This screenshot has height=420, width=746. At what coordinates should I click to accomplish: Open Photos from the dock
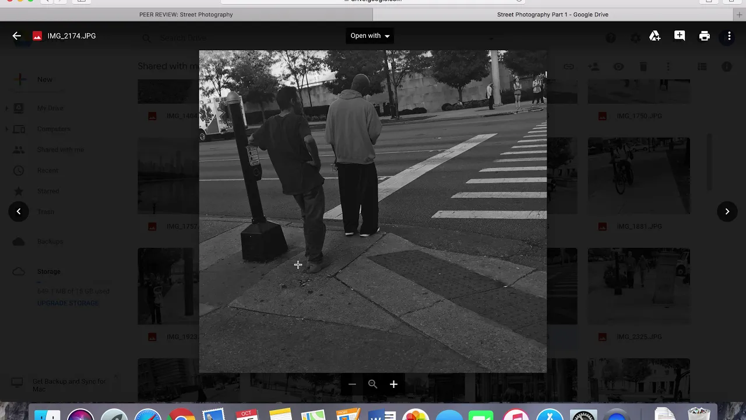(416, 415)
